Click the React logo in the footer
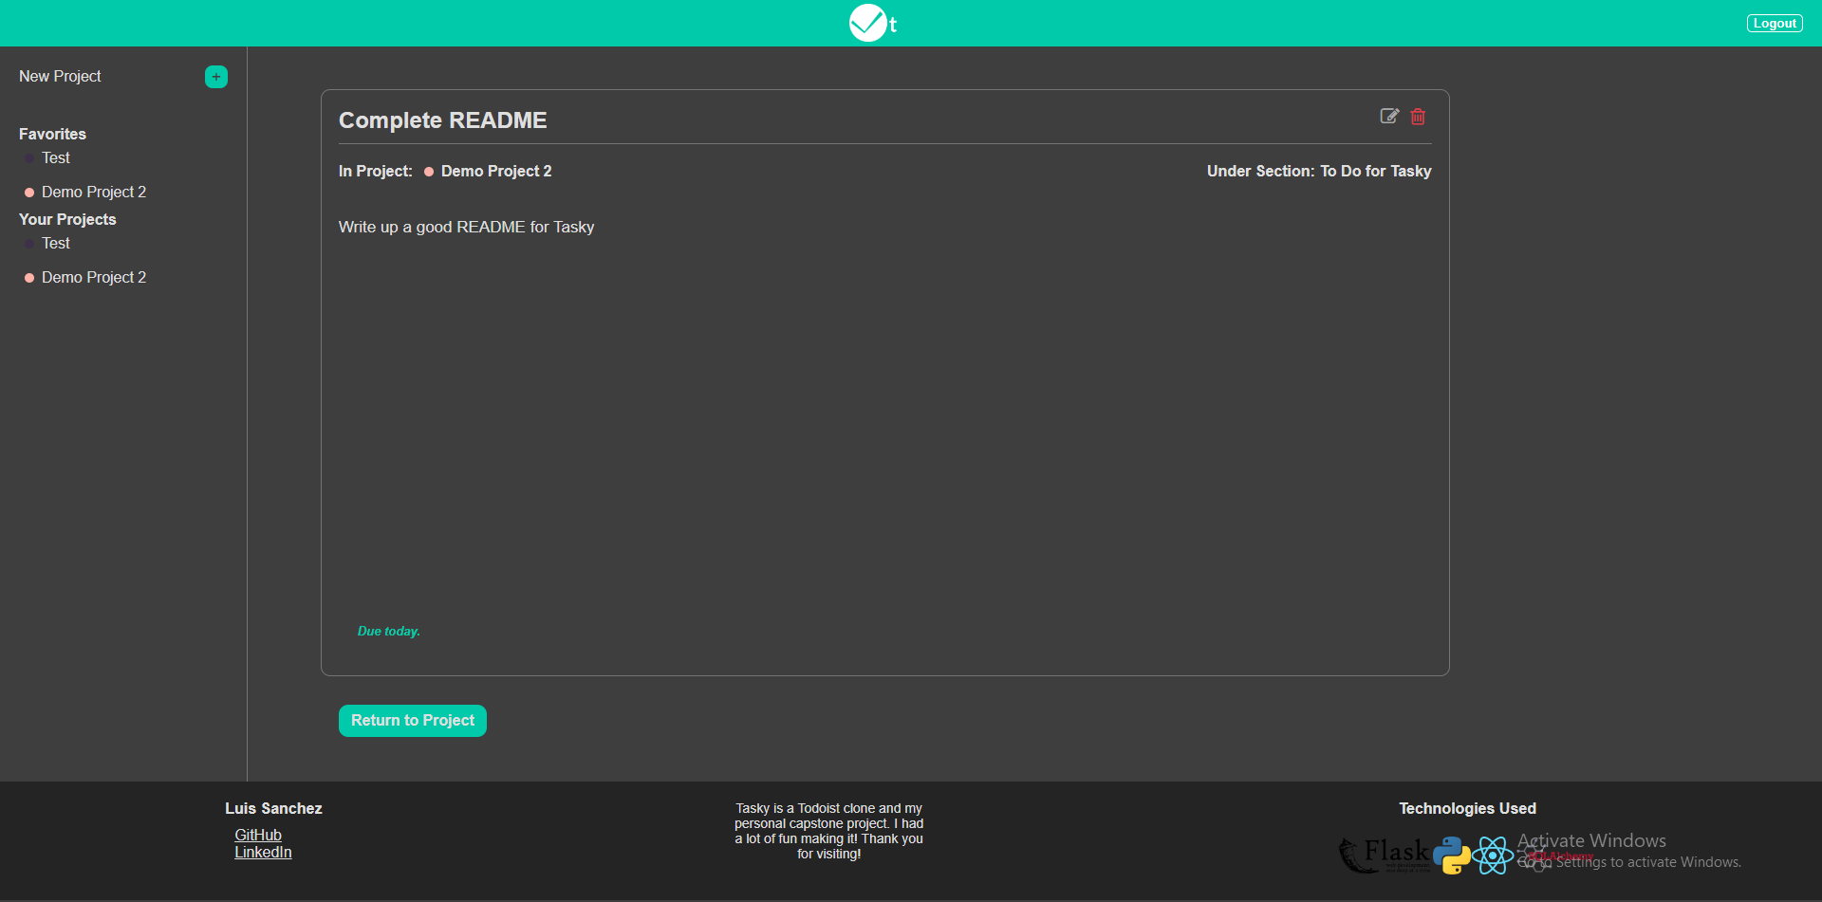The image size is (1822, 902). pyautogui.click(x=1495, y=855)
